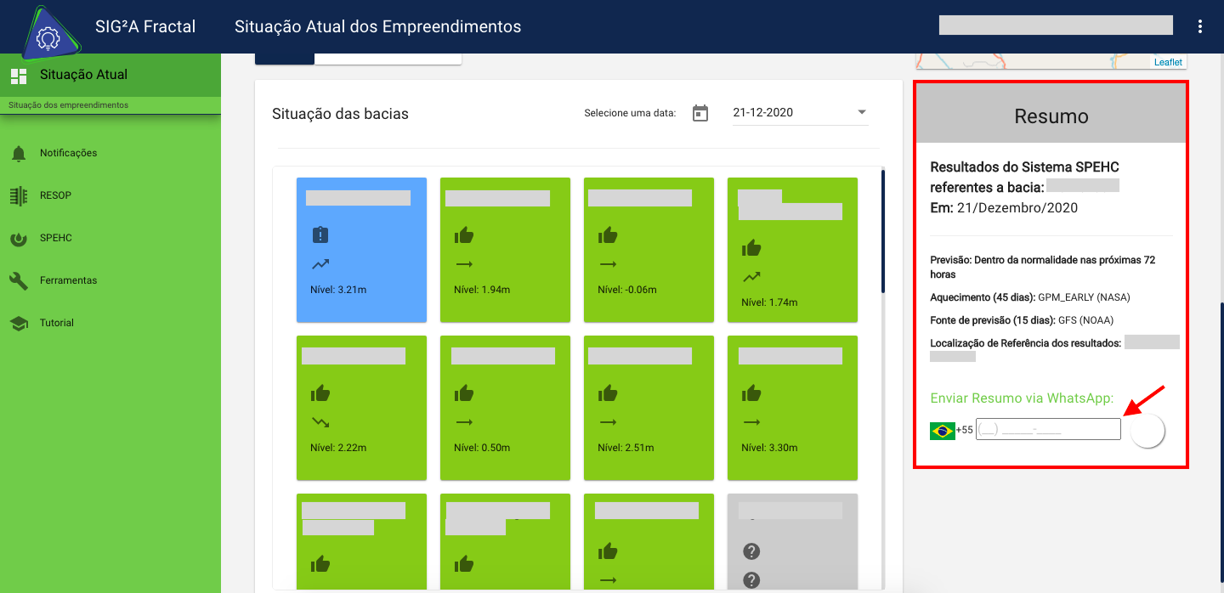Image resolution: width=1224 pixels, height=593 pixels.
Task: Click the steady arrow icon in the 0.50m card
Action: click(464, 421)
